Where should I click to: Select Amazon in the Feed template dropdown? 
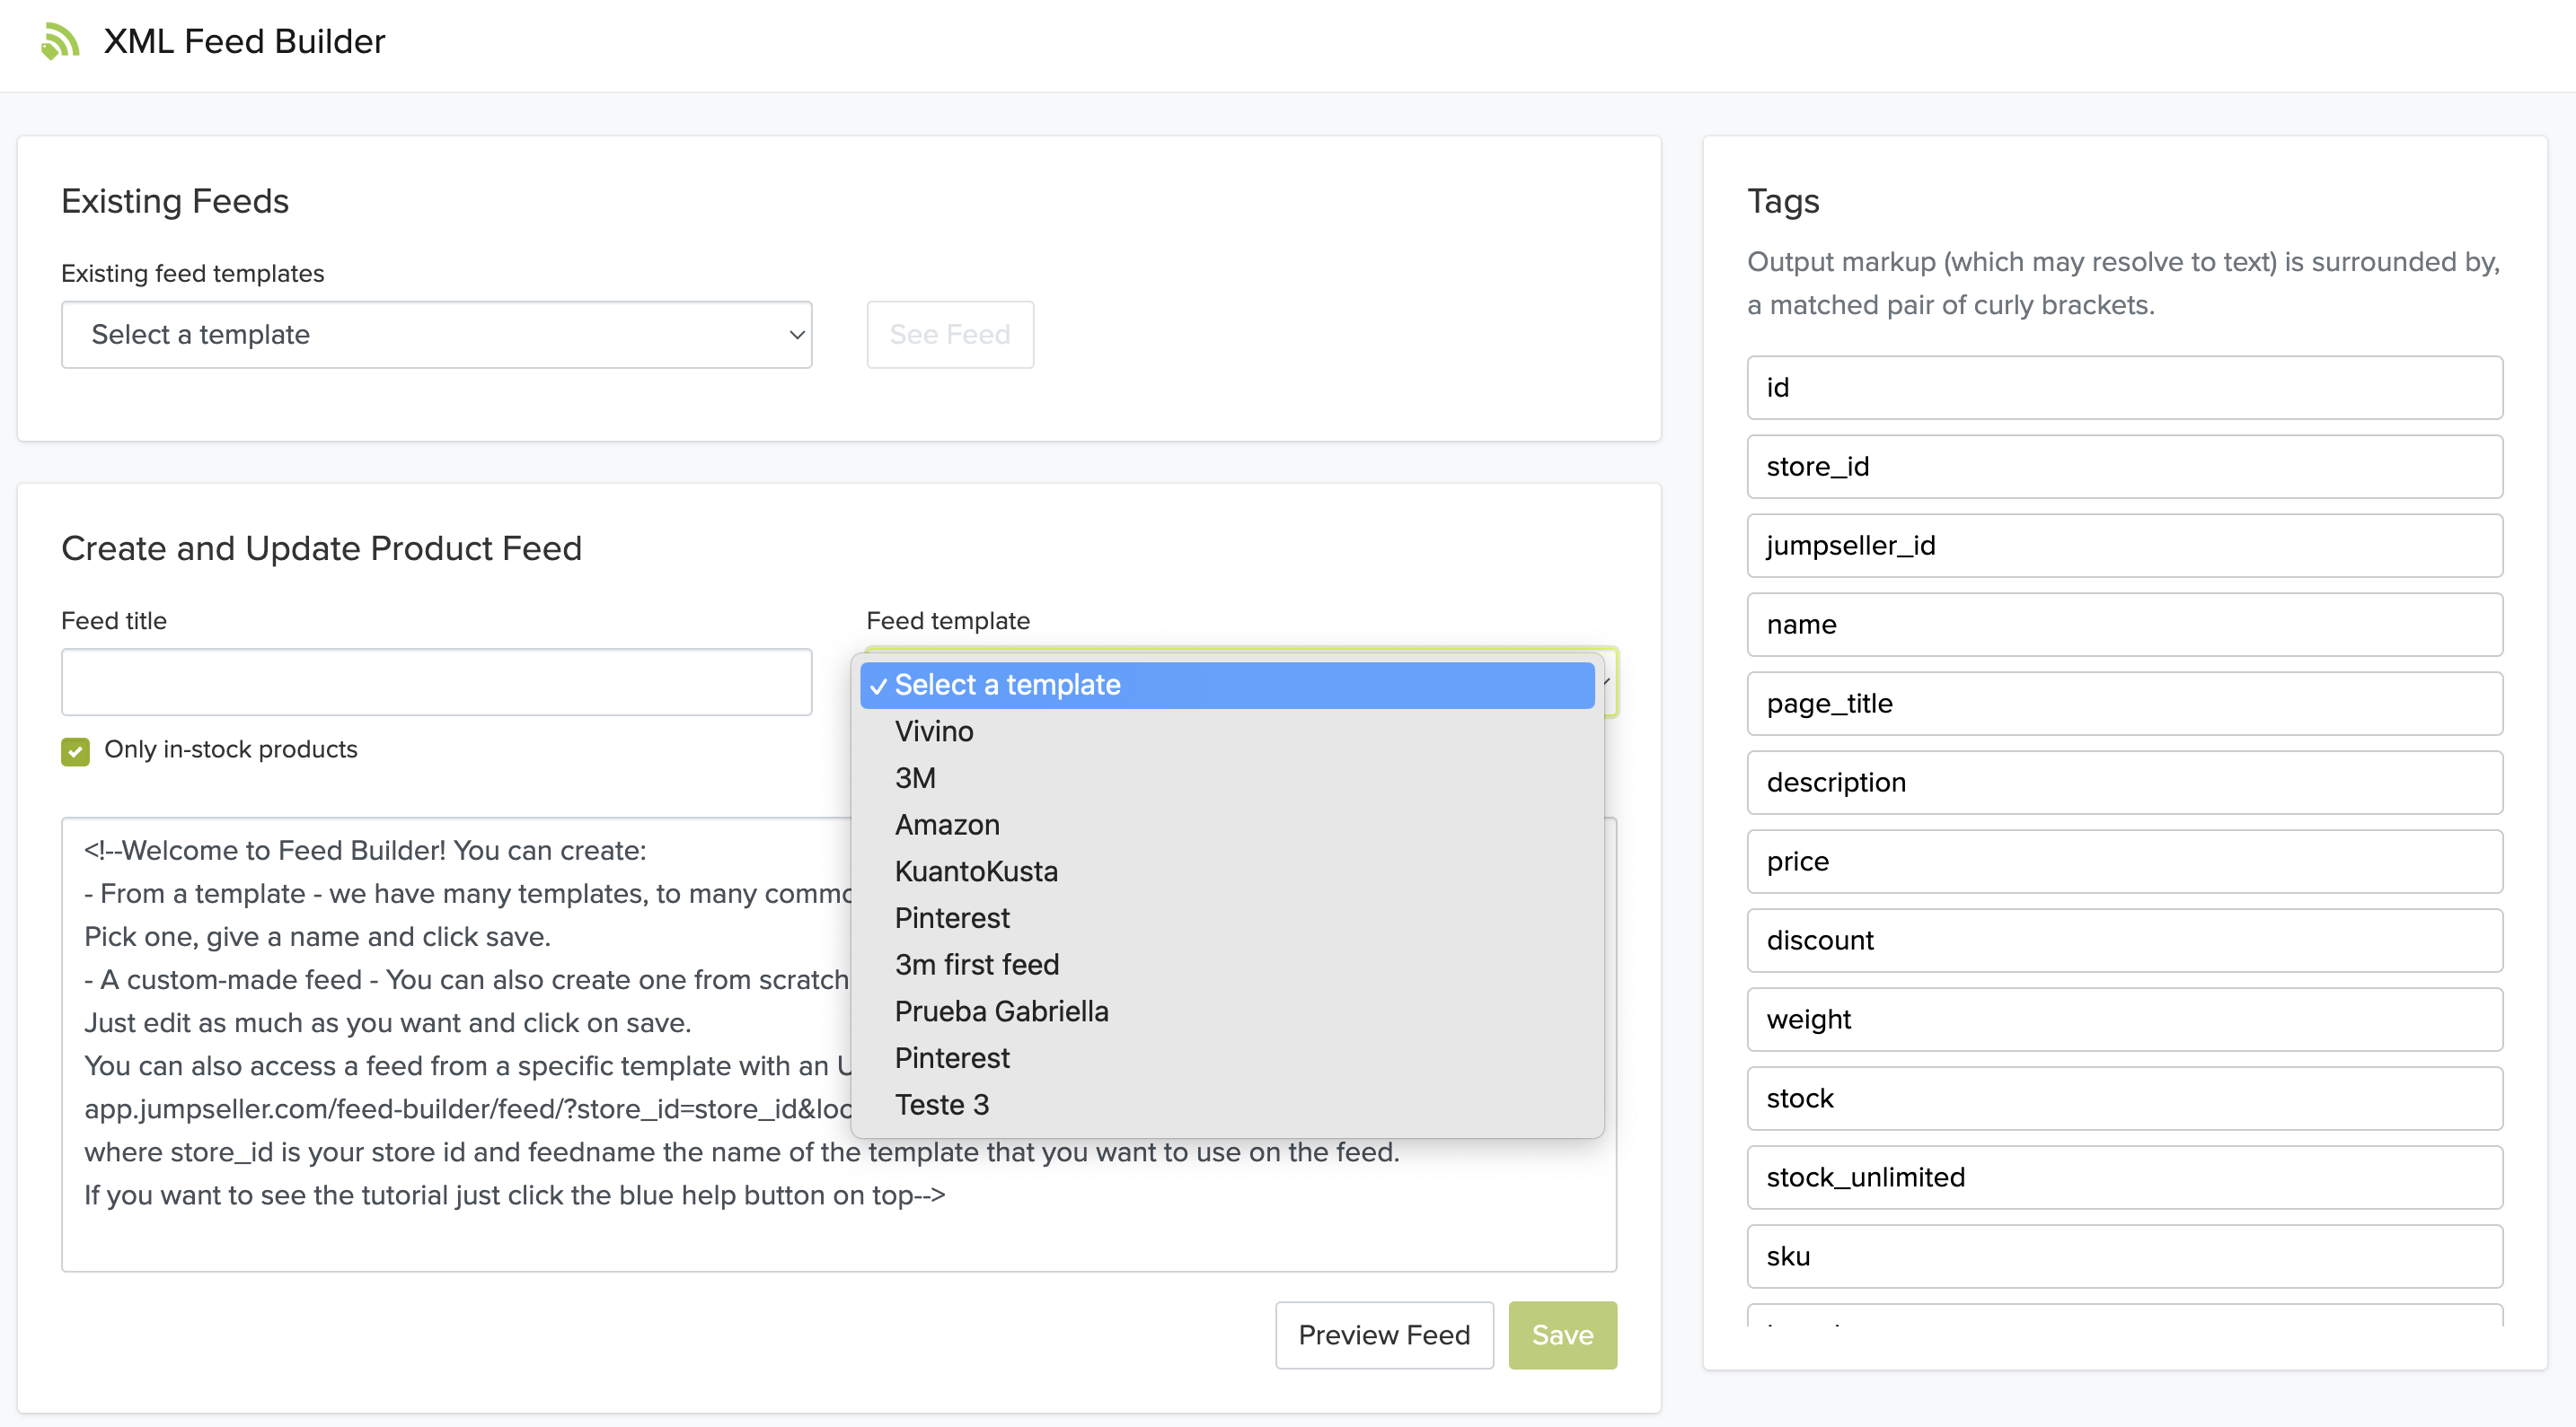tap(946, 825)
